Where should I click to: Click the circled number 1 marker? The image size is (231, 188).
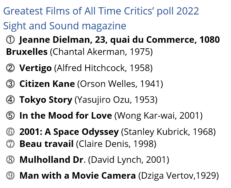pyautogui.click(x=10, y=40)
